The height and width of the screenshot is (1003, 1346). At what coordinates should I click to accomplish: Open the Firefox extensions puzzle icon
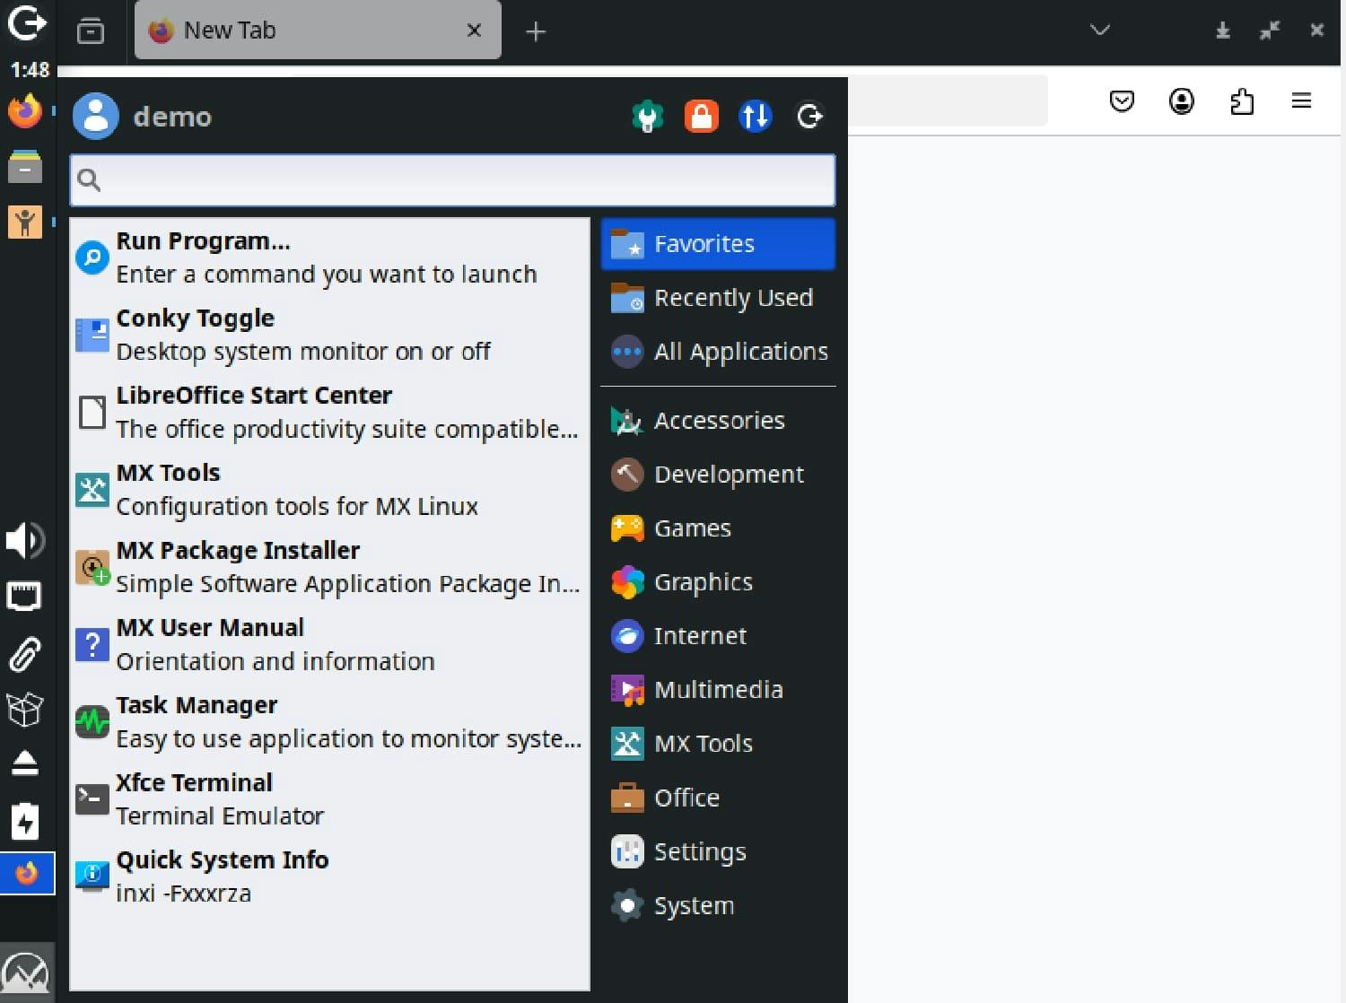(1242, 101)
